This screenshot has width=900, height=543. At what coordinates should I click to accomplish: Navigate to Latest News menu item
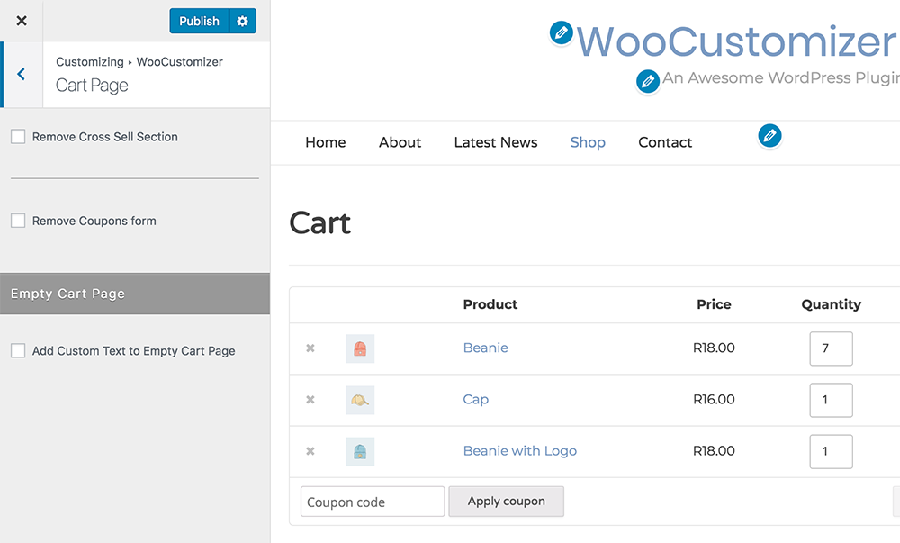(495, 142)
